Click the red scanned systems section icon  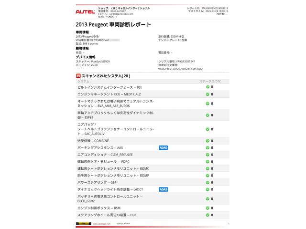pyautogui.click(x=78, y=76)
